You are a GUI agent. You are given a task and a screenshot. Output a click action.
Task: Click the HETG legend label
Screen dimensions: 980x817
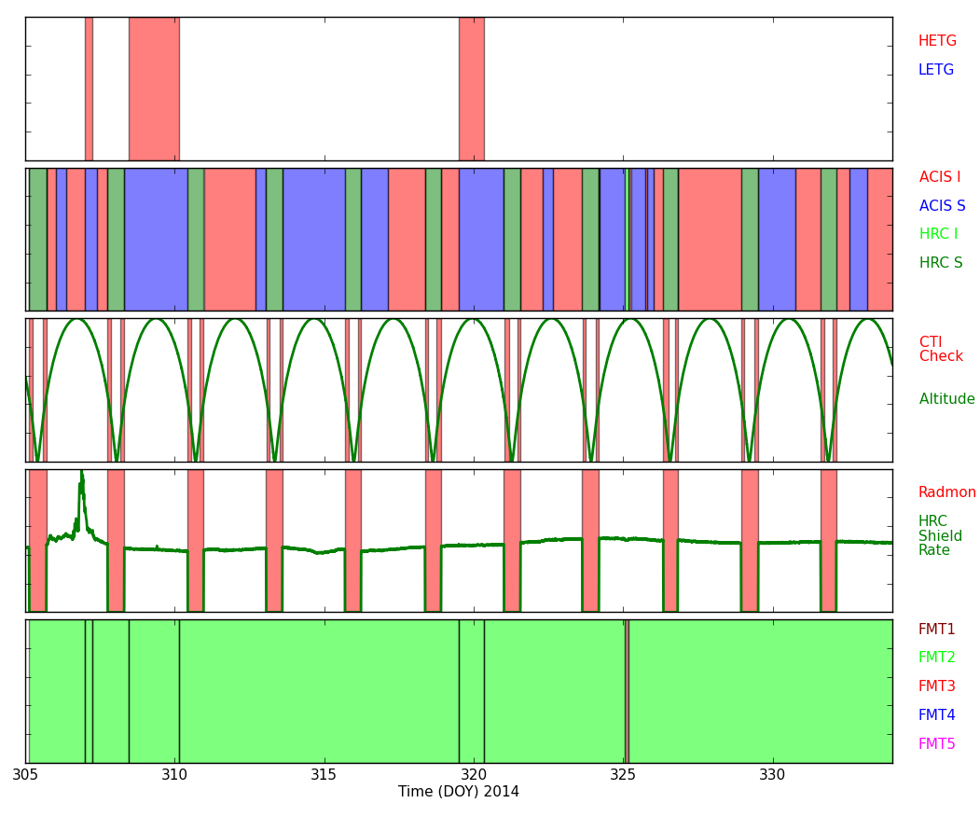(x=936, y=42)
